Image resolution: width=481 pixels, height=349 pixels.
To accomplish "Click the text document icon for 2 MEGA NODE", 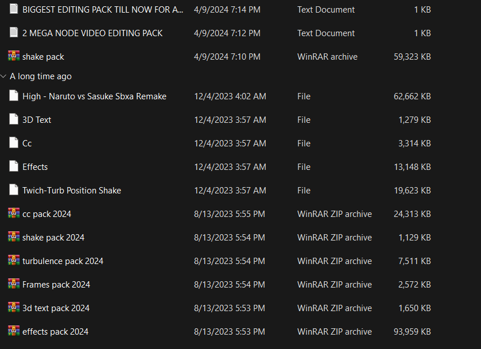I will point(14,33).
